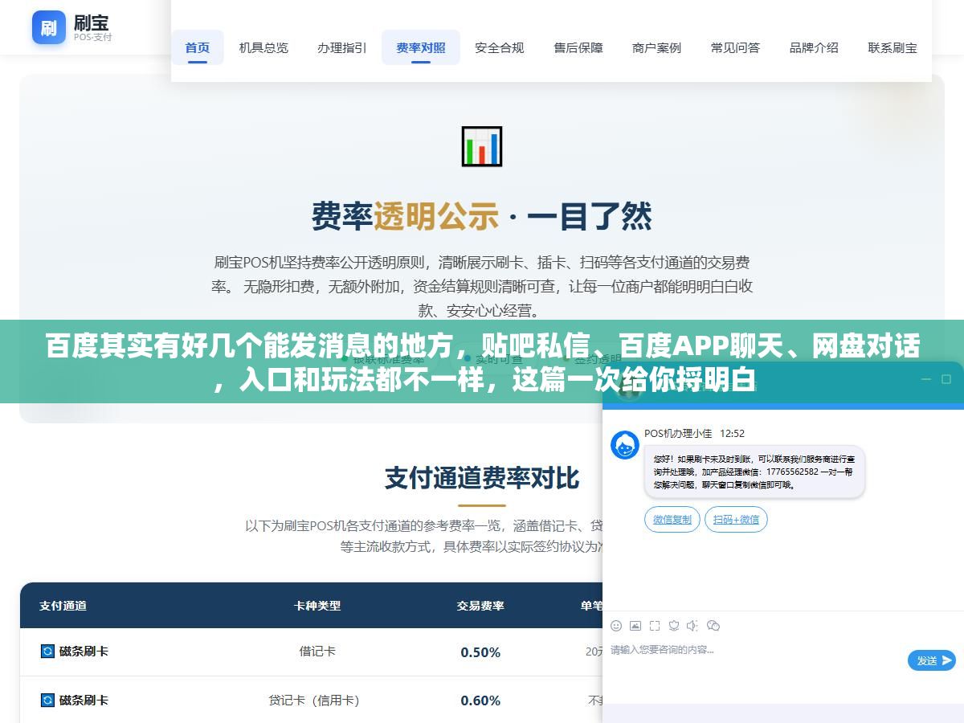Click the chat agent avatar
Screen dimensions: 964x723
(625, 445)
